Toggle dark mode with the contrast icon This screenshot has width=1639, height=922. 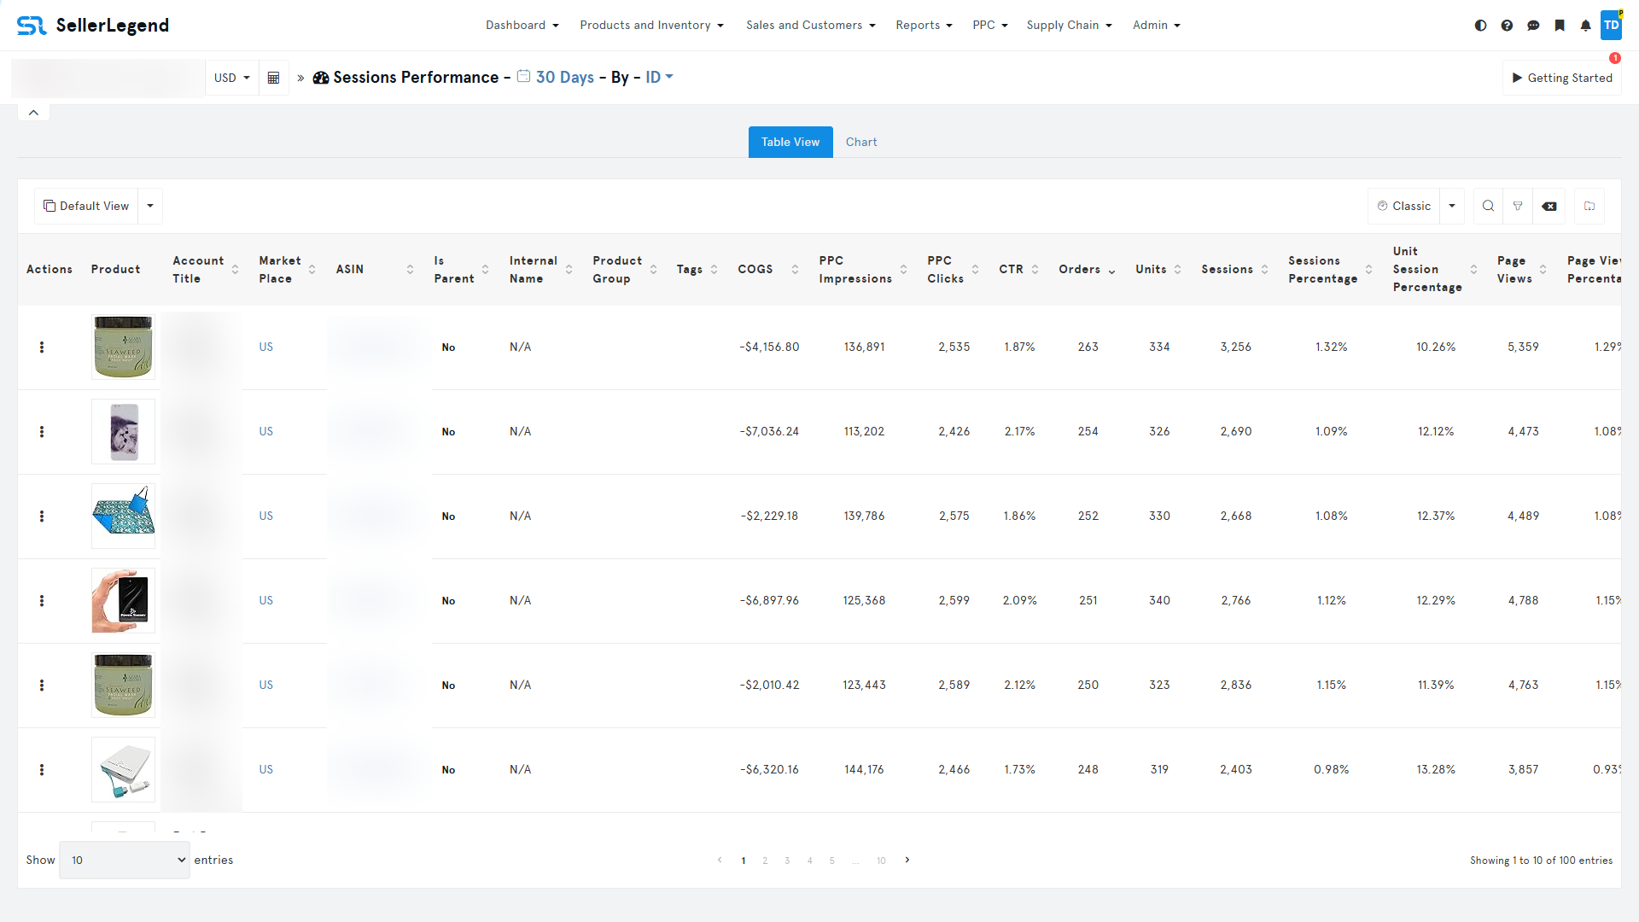coord(1480,25)
